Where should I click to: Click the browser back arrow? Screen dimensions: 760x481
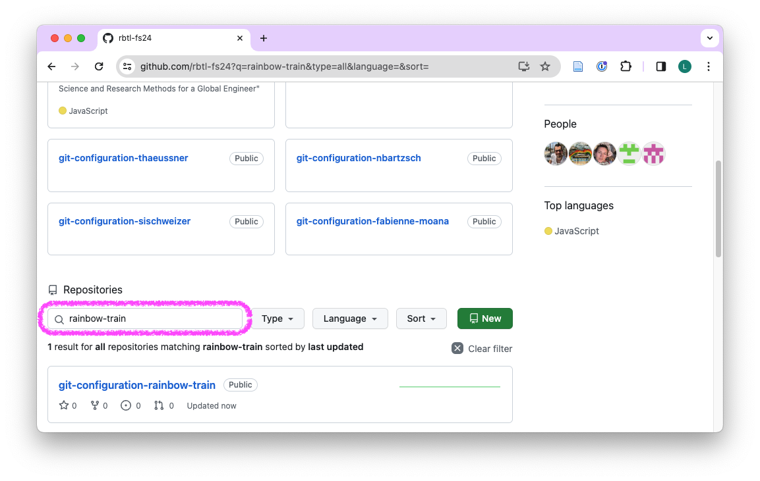[x=52, y=66]
